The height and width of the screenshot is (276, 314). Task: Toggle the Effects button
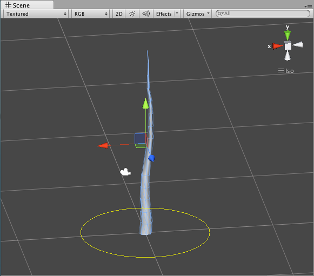click(x=164, y=14)
